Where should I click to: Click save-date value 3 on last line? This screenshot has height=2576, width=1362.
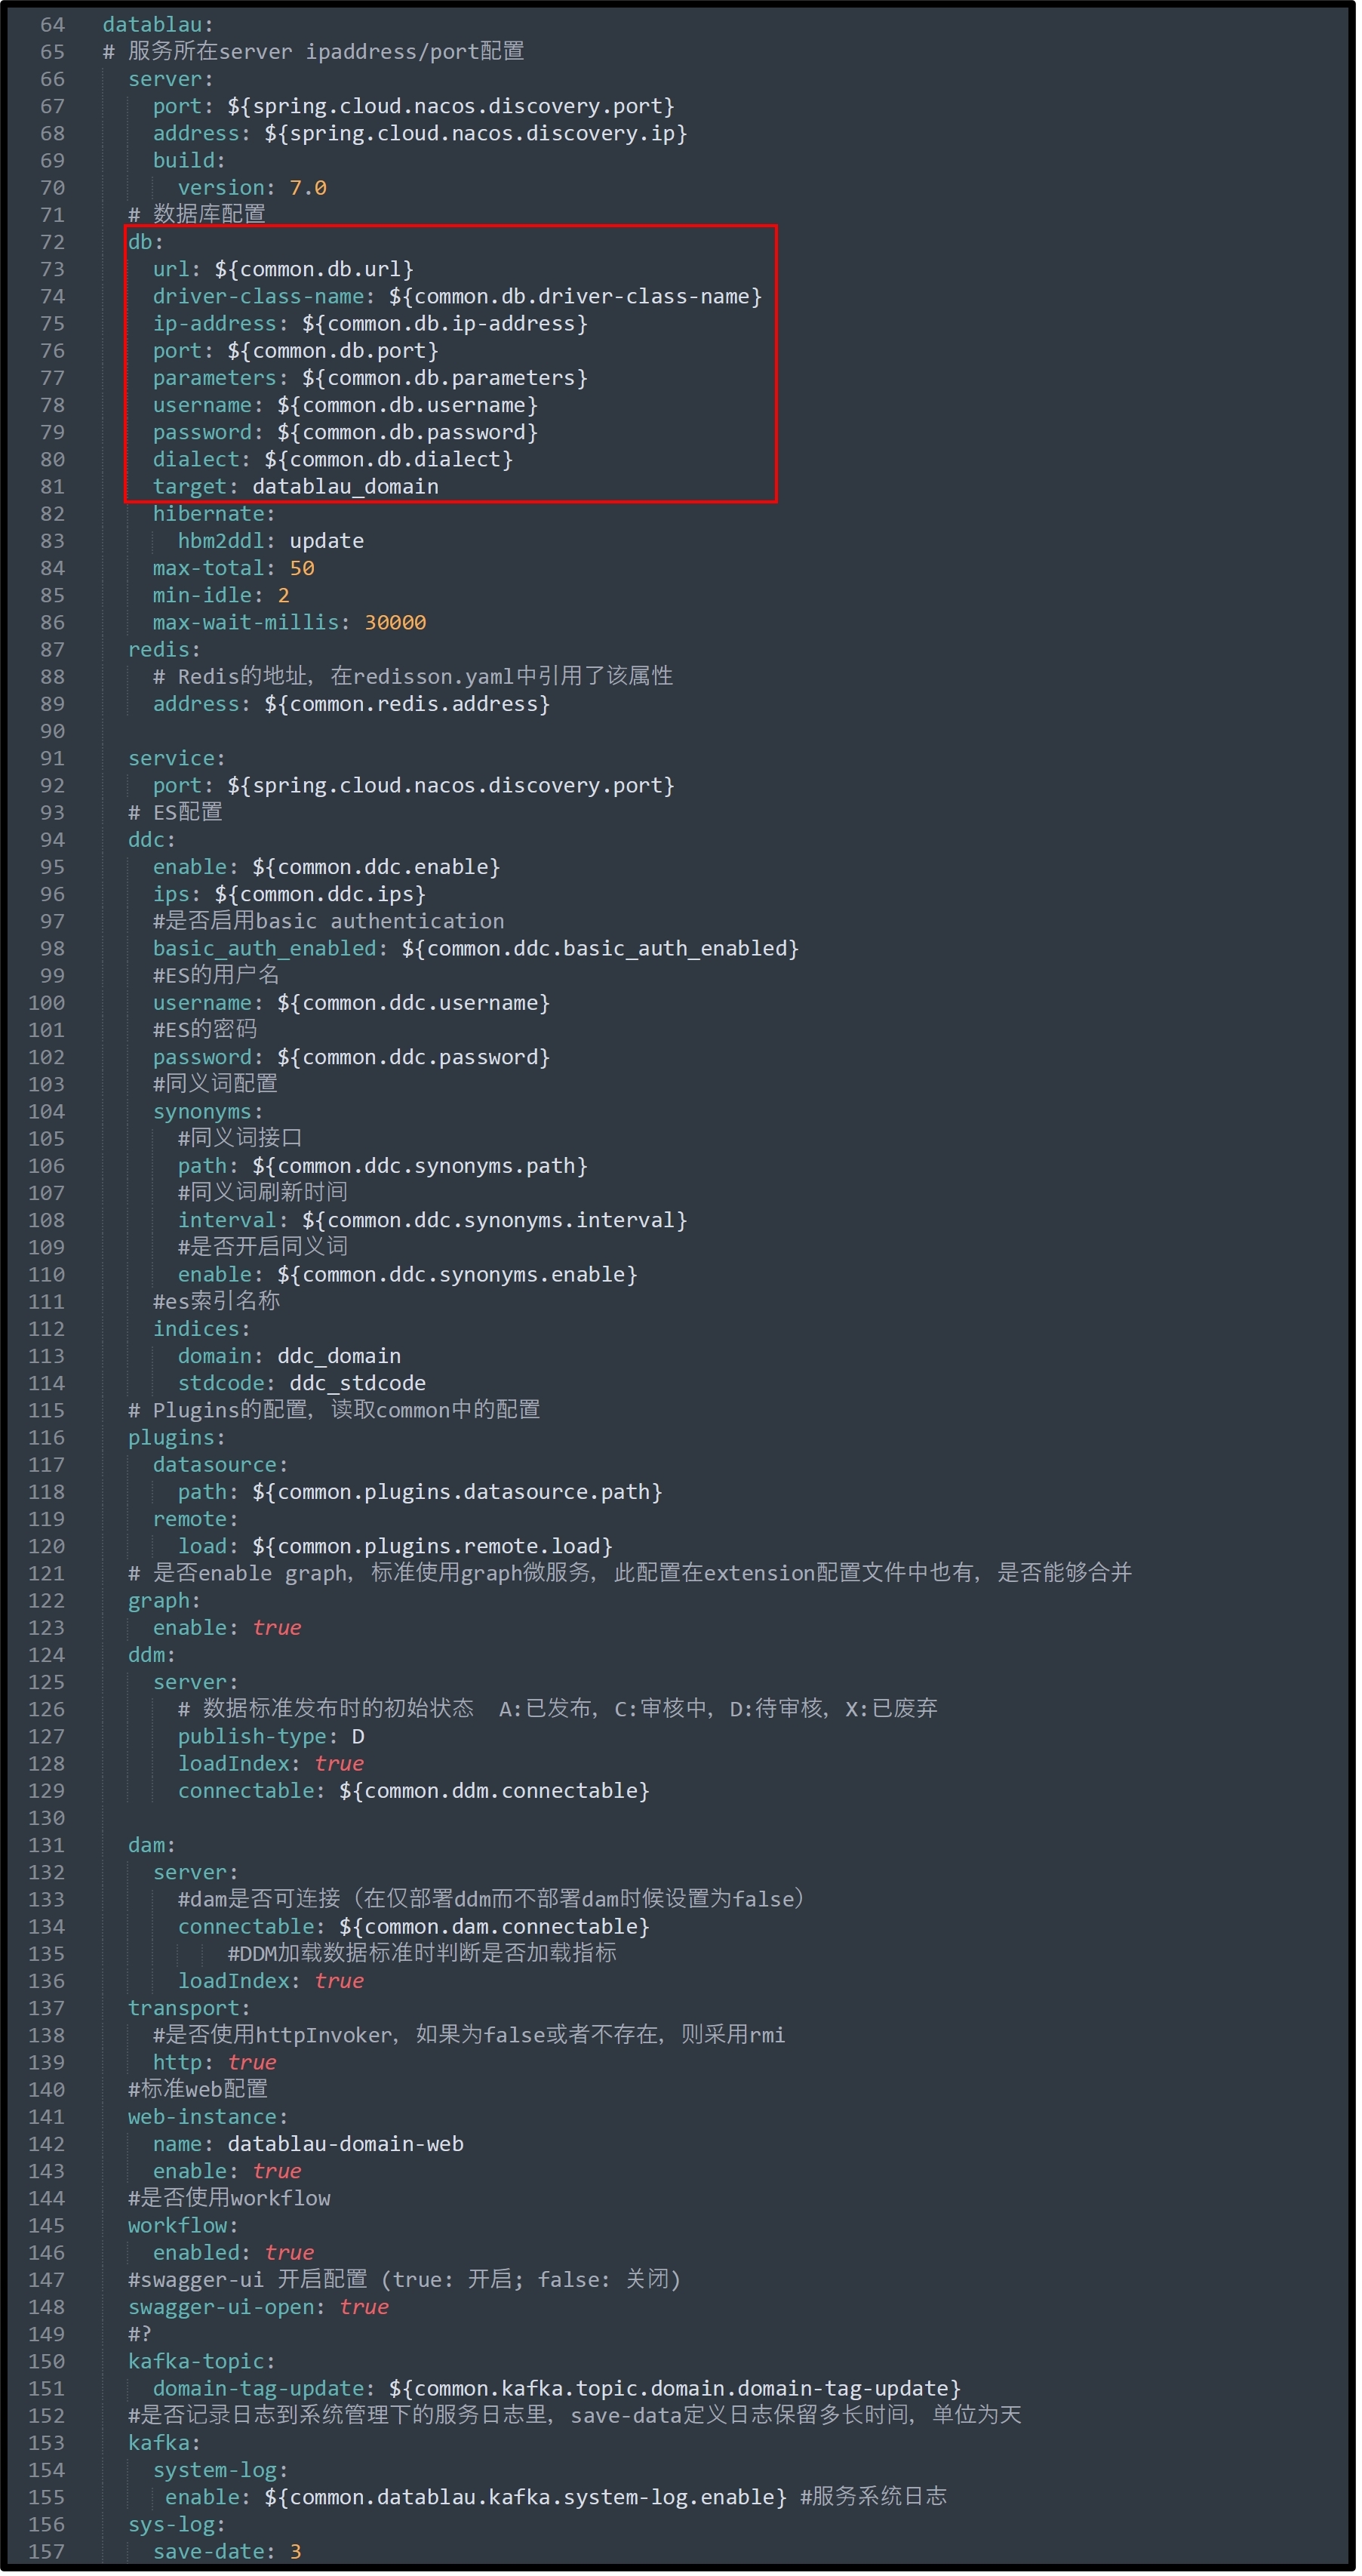coord(295,2552)
